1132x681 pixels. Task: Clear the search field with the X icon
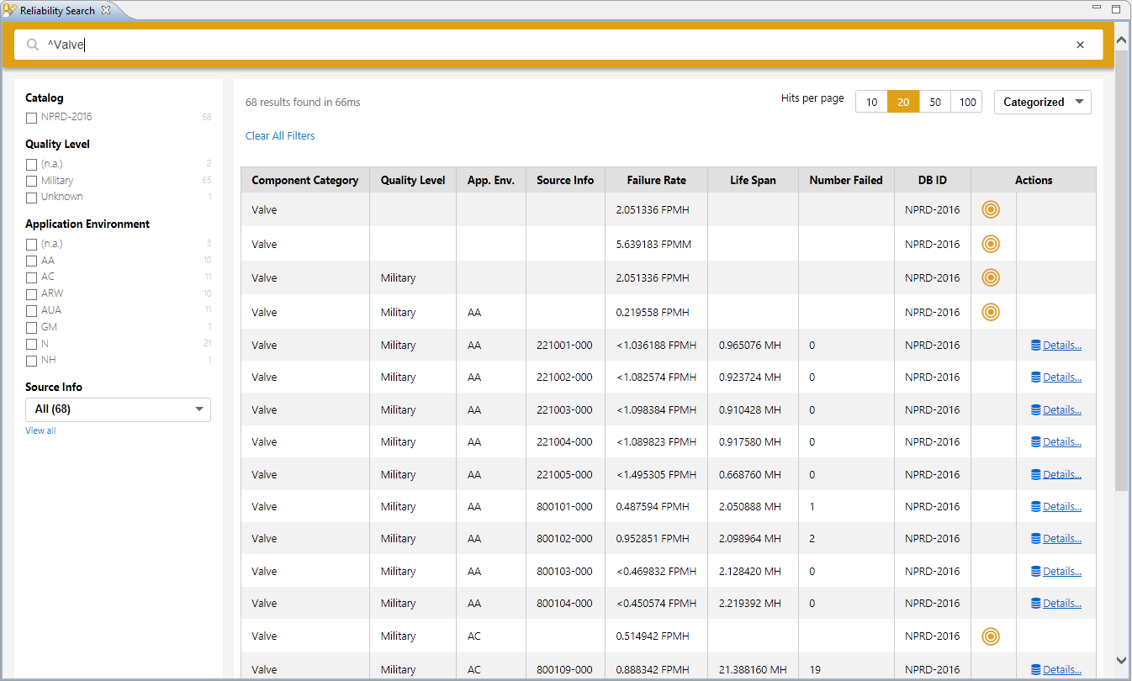1080,45
